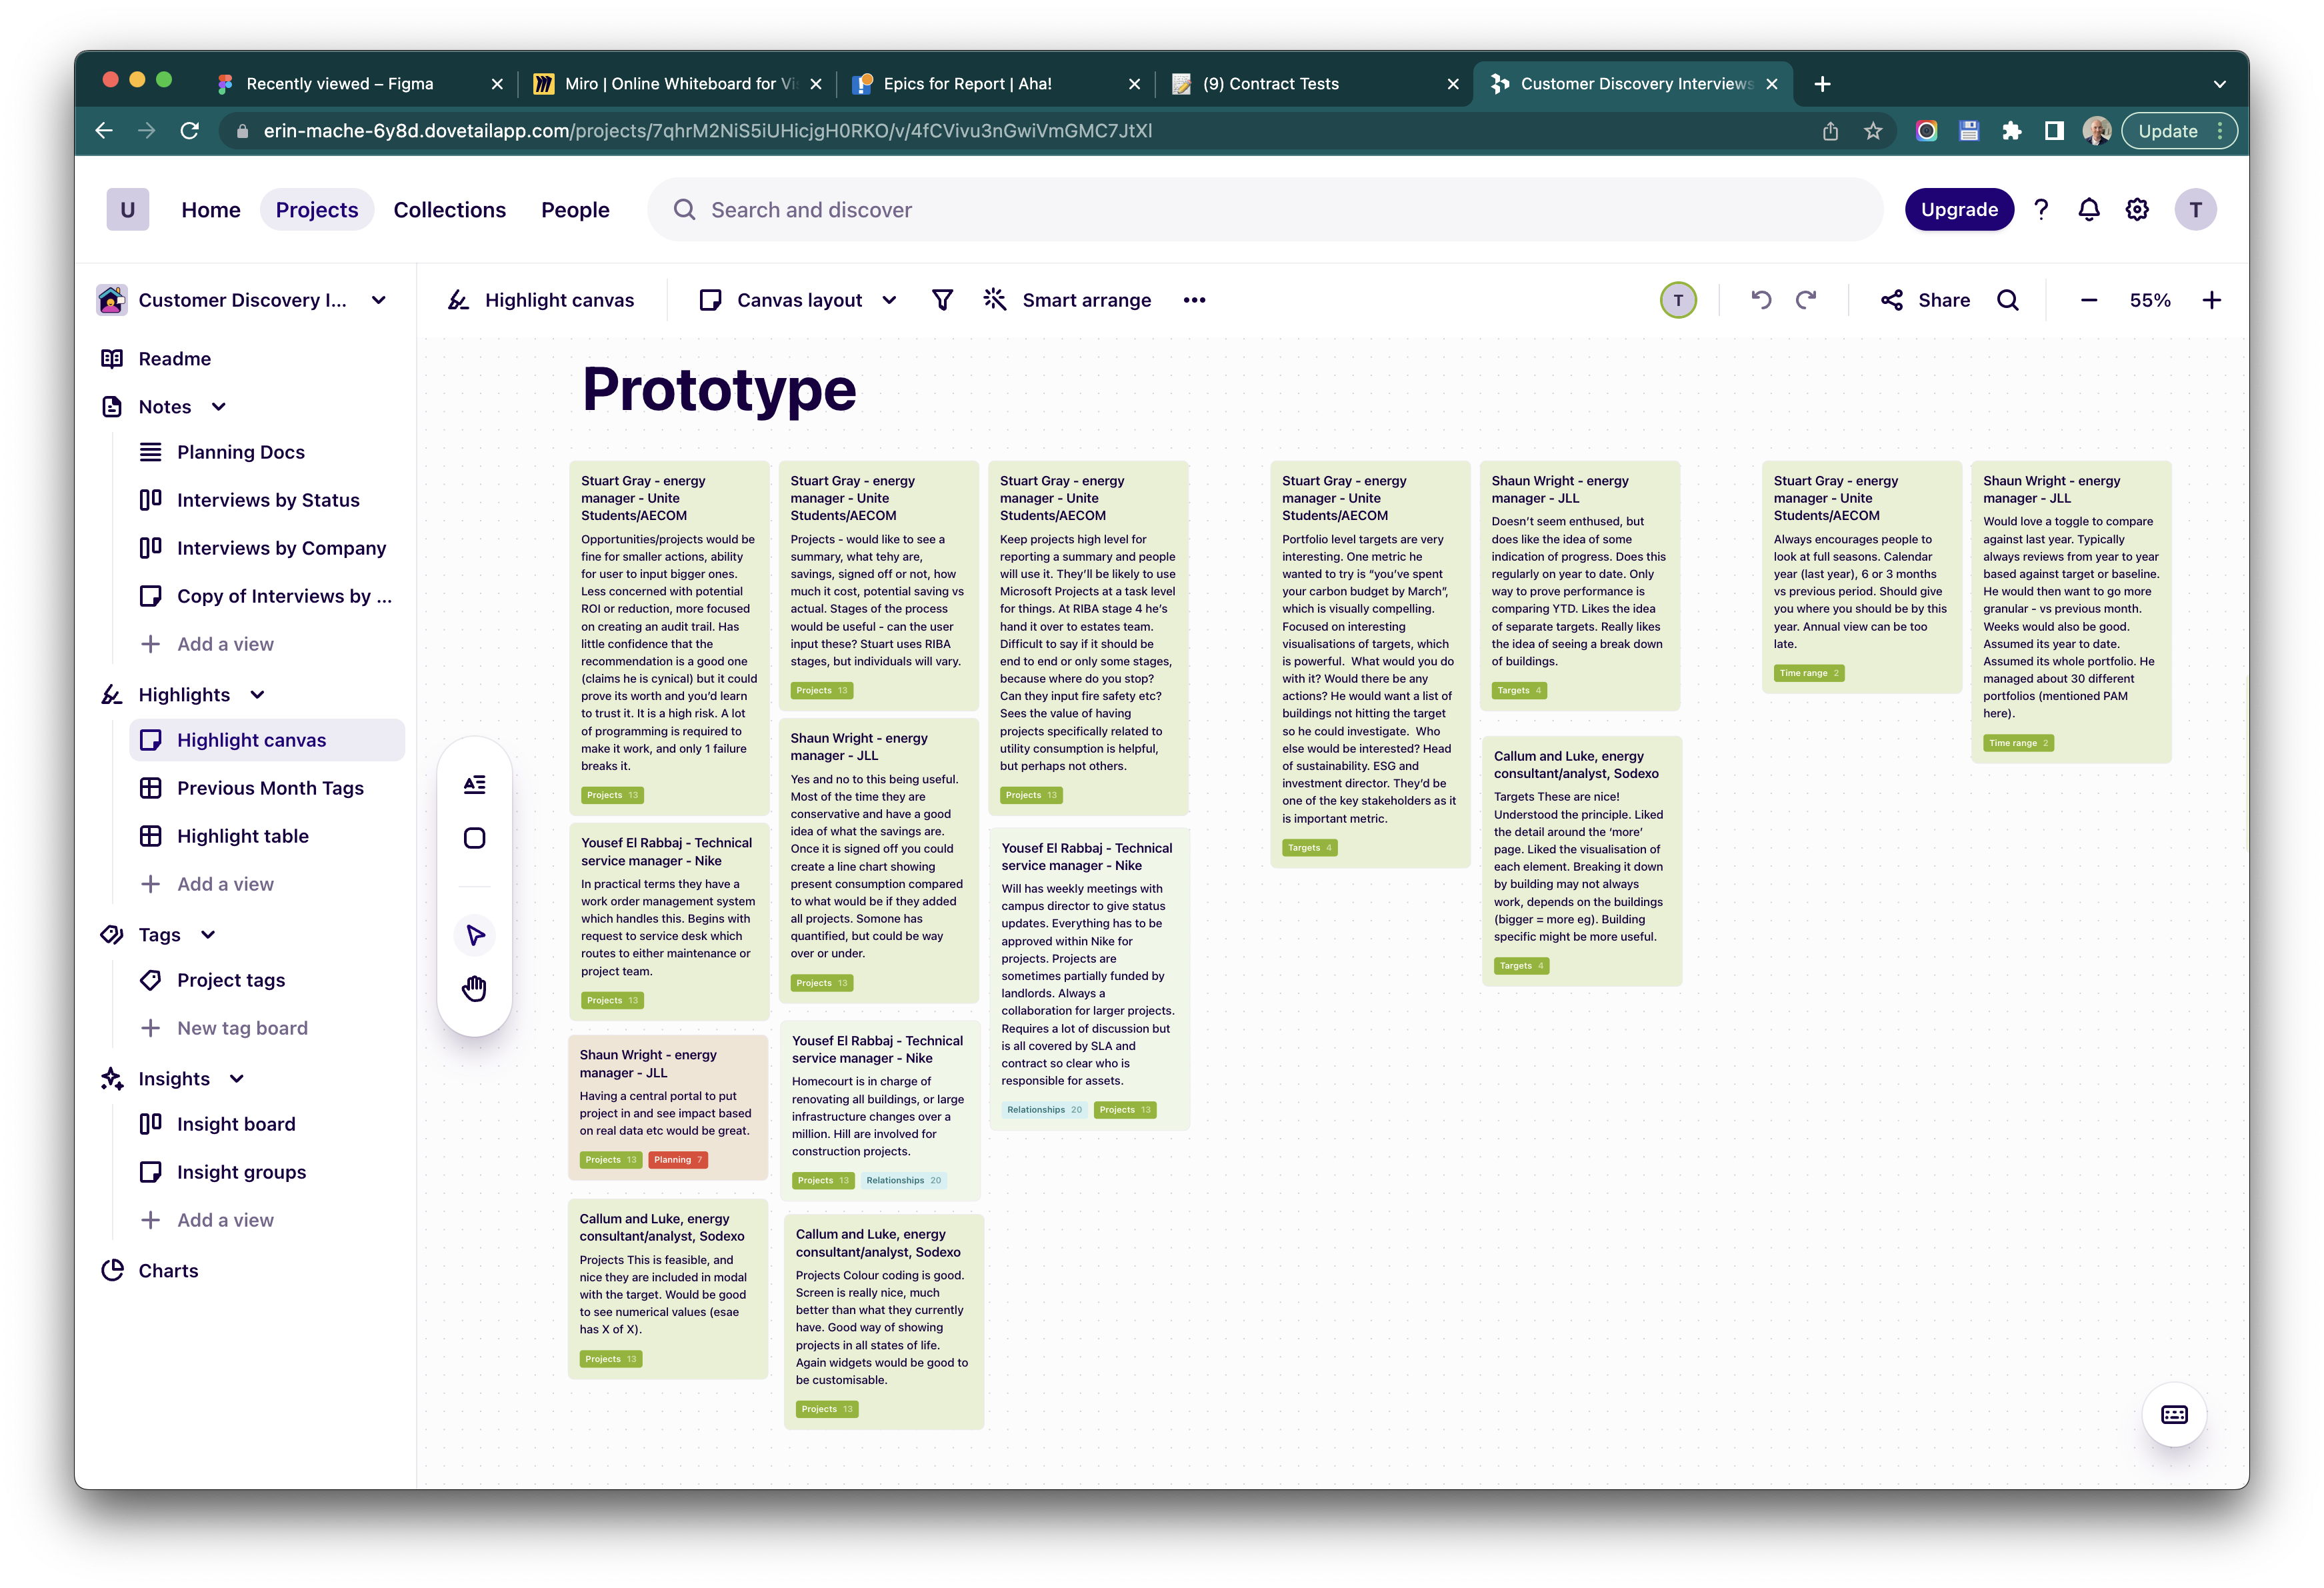Reload the page in browser
The width and height of the screenshot is (2324, 1588).
click(189, 131)
